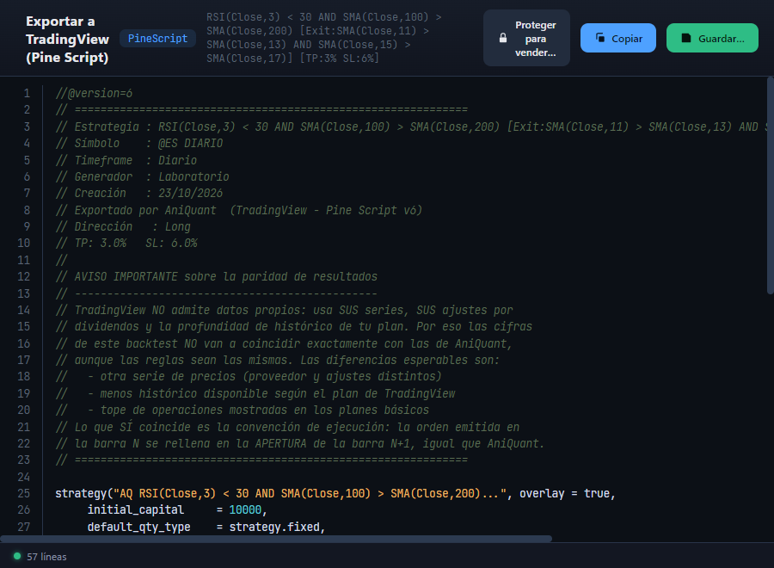The width and height of the screenshot is (774, 568).
Task: Click the '// Timeframe : Diario' line
Action: coord(126,160)
